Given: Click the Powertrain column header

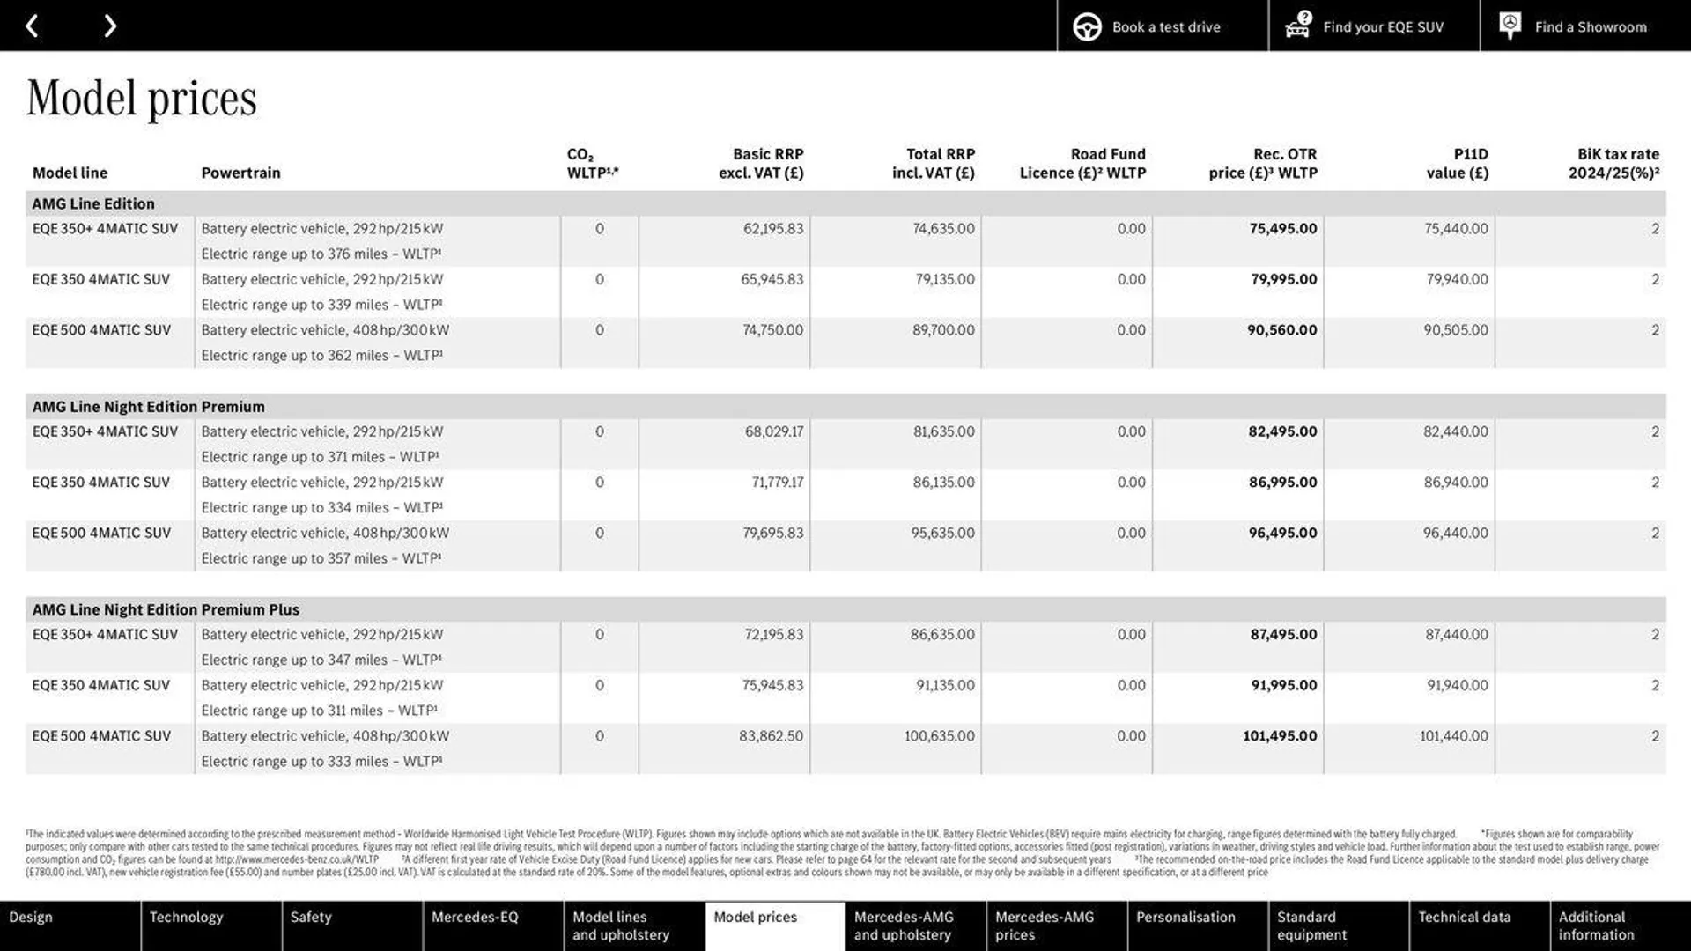Looking at the screenshot, I should [x=240, y=173].
